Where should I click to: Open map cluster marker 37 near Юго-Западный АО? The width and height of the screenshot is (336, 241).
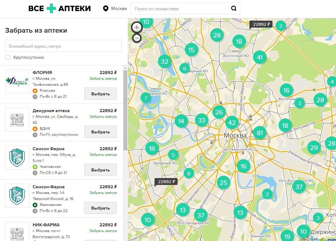pyautogui.click(x=201, y=215)
